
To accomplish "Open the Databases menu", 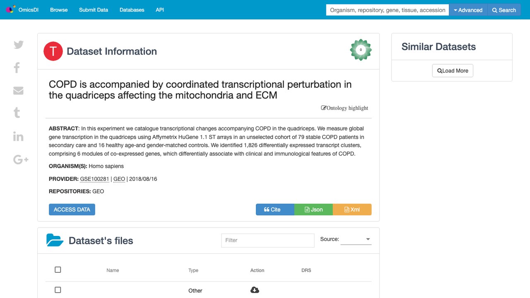I will [132, 10].
